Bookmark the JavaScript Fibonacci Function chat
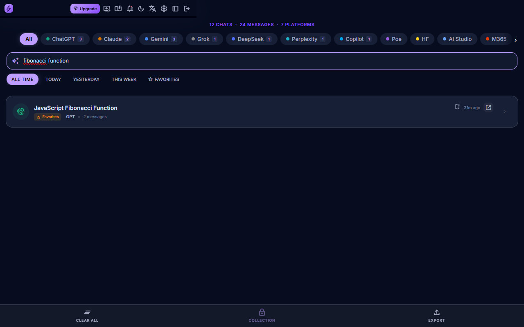524x327 pixels. (458, 107)
